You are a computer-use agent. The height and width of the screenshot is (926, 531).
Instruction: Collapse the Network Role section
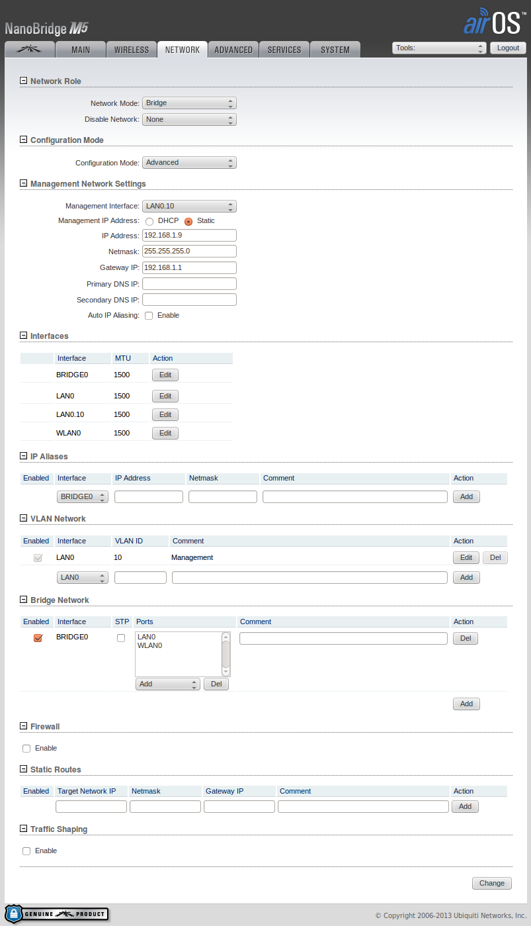click(x=24, y=81)
